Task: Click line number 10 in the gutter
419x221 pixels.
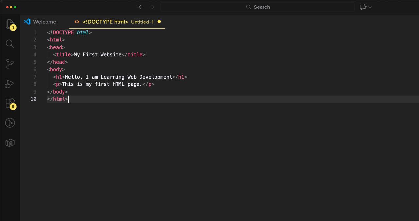Action: click(34, 99)
